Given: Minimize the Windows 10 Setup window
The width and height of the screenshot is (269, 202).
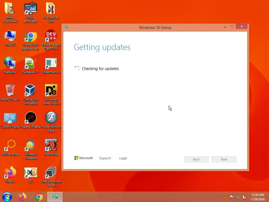Looking at the screenshot, I should (x=225, y=27).
